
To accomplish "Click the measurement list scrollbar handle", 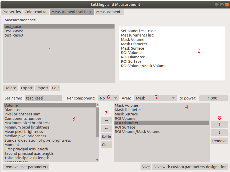I will click(x=97, y=122).
